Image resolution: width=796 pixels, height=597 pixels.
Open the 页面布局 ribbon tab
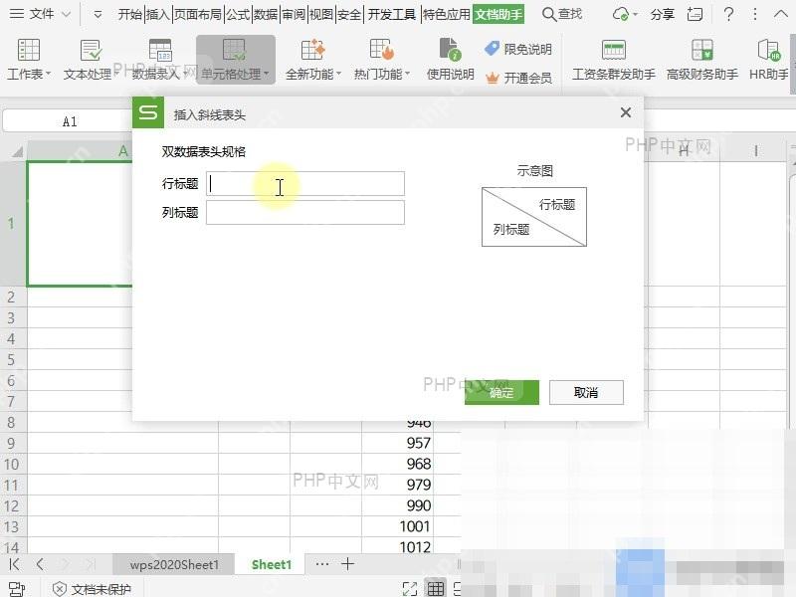[x=198, y=14]
